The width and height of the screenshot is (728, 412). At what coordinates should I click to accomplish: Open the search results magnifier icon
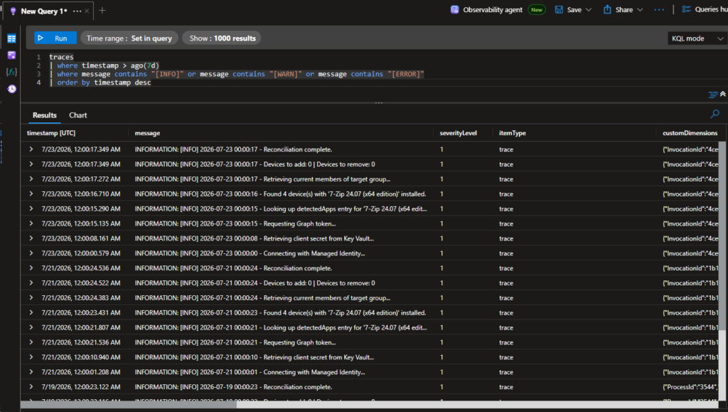coord(715,113)
